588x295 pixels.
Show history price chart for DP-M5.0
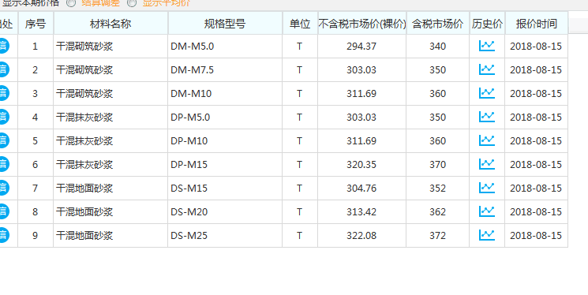(487, 117)
